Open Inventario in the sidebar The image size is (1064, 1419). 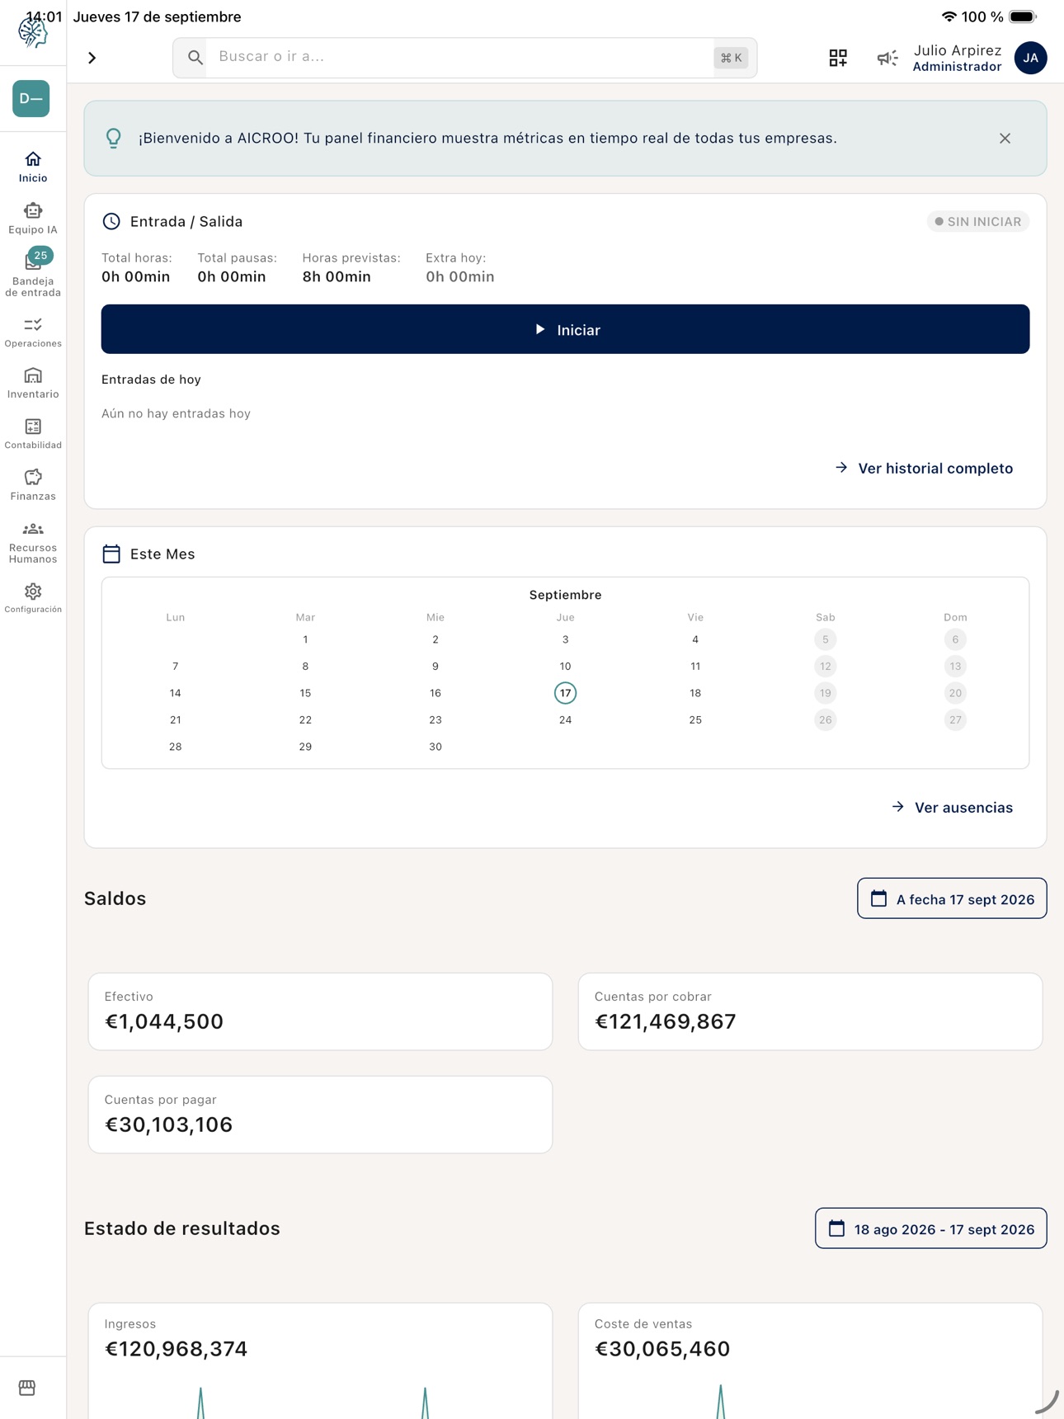click(33, 384)
